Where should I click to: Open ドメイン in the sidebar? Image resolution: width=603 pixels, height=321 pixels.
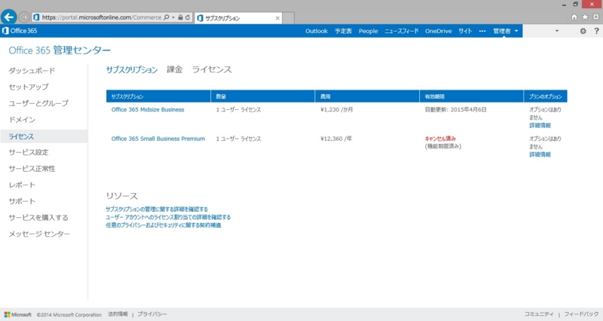[22, 120]
